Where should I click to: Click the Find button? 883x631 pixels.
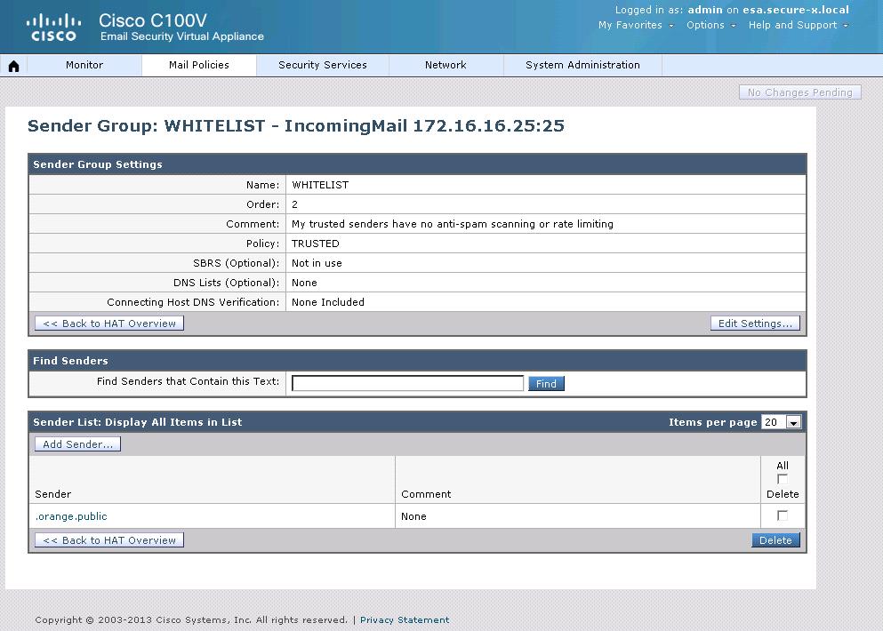546,384
